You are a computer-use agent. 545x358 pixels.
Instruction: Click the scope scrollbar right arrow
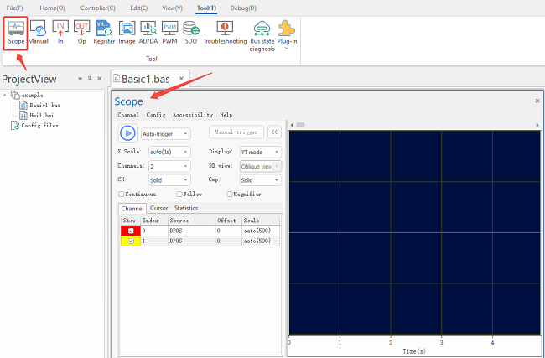tap(537, 125)
